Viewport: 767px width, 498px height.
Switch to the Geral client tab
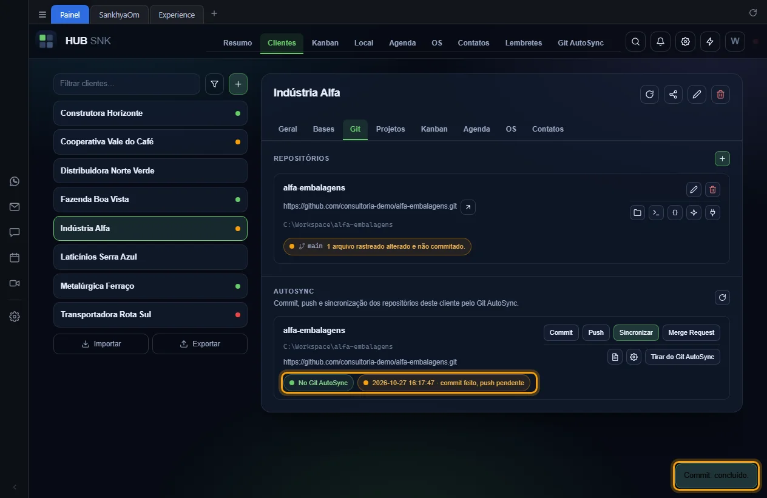point(288,129)
